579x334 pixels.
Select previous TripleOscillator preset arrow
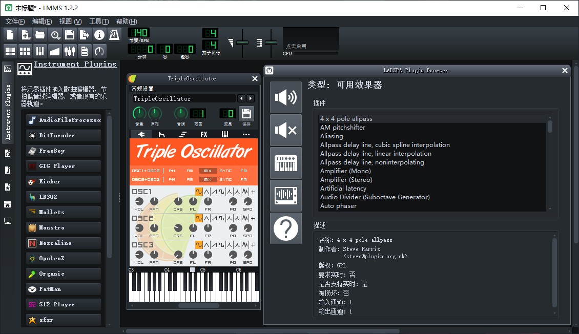(241, 98)
